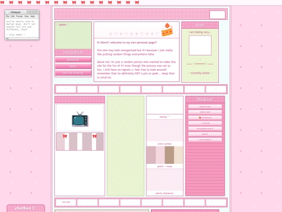Click the 'currently online' status text
282x212 pixels.
[200, 73]
